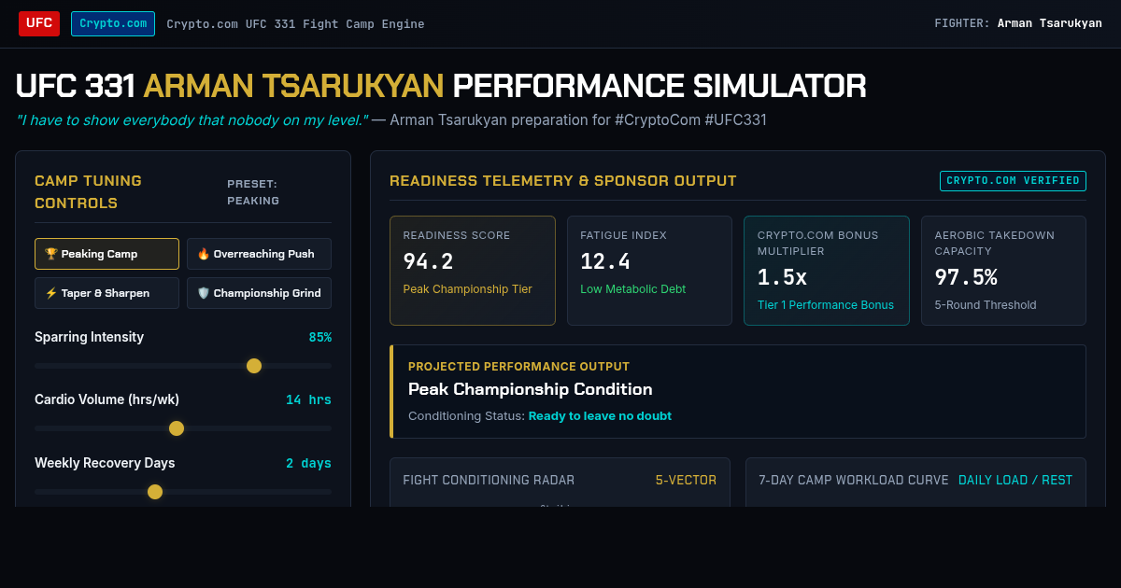Viewport: 1121px width, 588px height.
Task: Click the 97.5% takedown capacity value
Action: pyautogui.click(x=966, y=277)
